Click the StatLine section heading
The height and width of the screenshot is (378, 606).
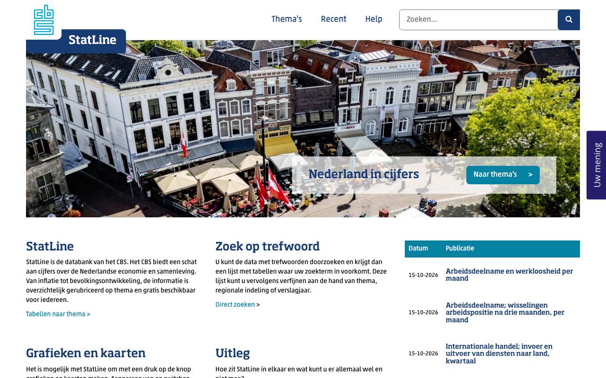(50, 247)
